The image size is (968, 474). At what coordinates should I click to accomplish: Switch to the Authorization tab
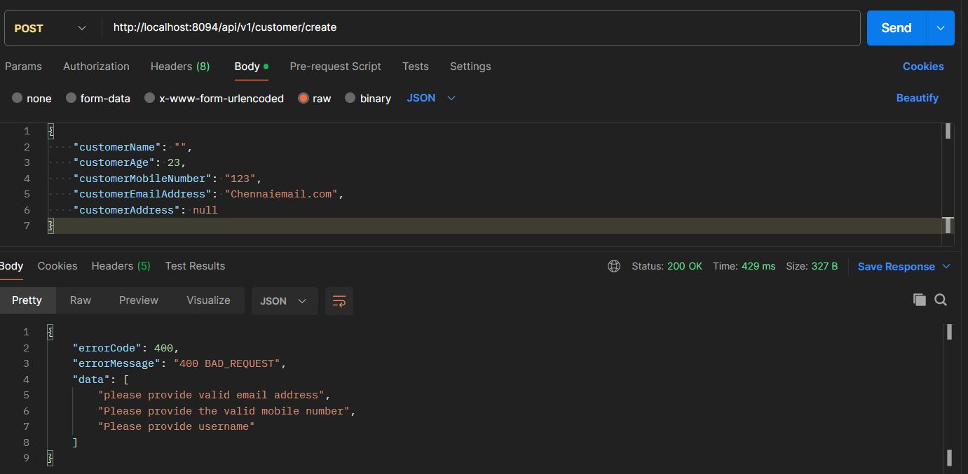pos(96,67)
